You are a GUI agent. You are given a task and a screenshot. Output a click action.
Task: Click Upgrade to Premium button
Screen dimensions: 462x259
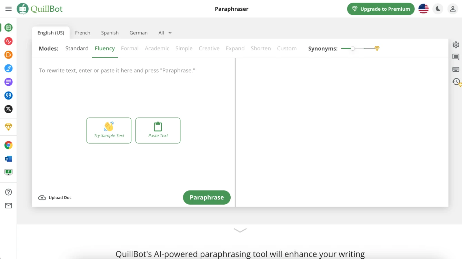[381, 9]
